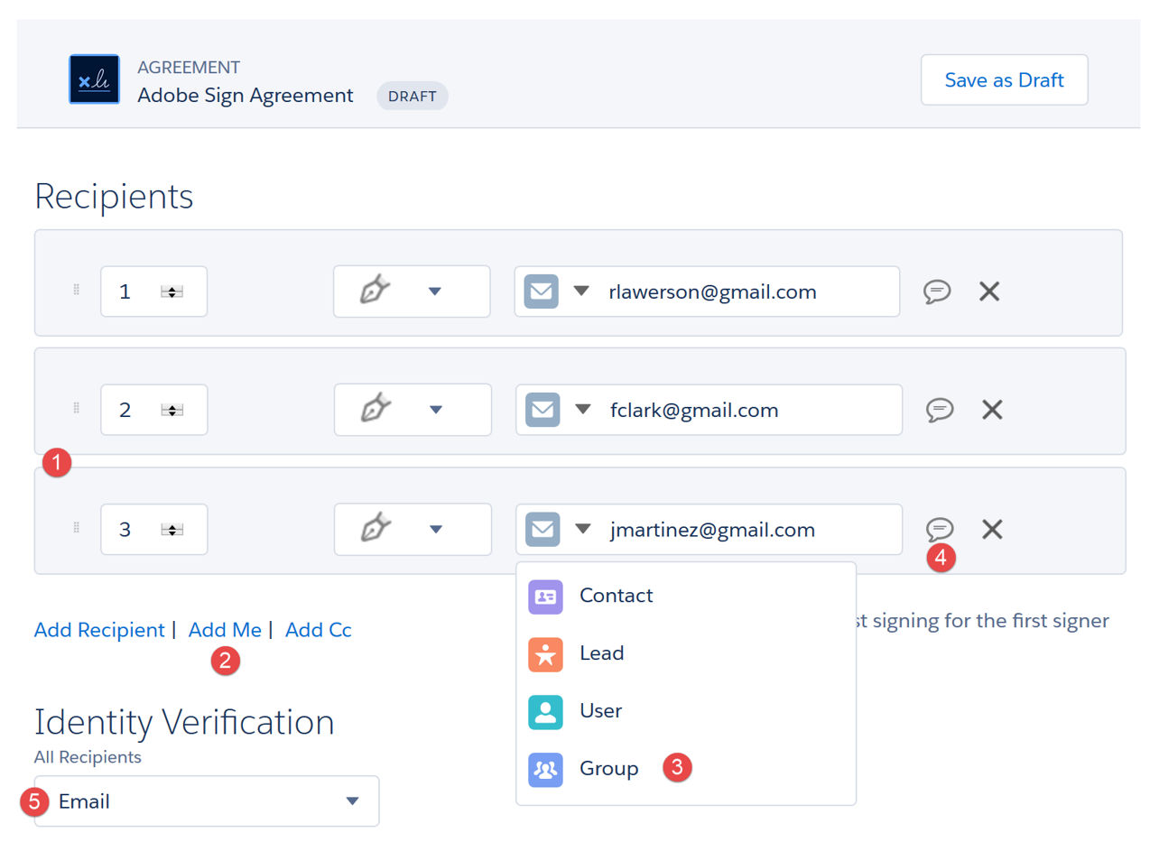
Task: Click the drag handle for recipient 2
Action: (x=75, y=410)
